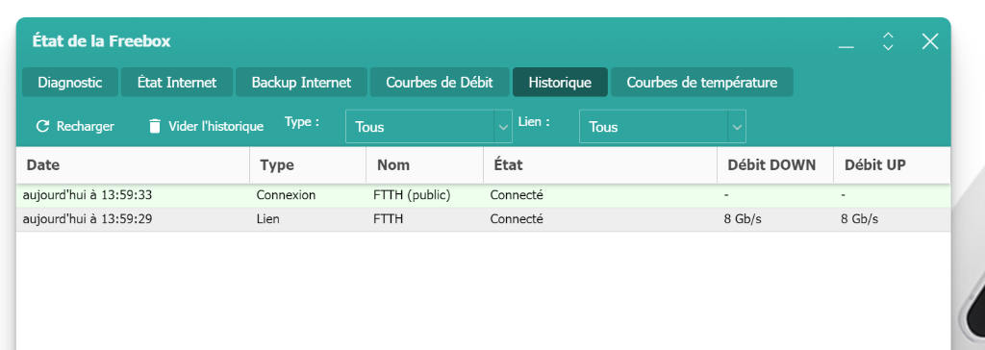The height and width of the screenshot is (350, 985).
Task: Sort by the Date column header
Action: [x=133, y=165]
